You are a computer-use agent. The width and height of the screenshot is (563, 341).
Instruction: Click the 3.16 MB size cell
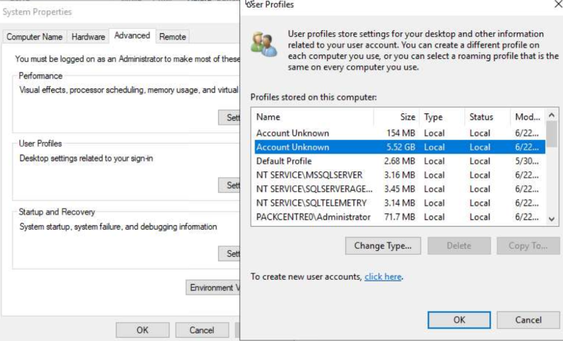point(399,175)
